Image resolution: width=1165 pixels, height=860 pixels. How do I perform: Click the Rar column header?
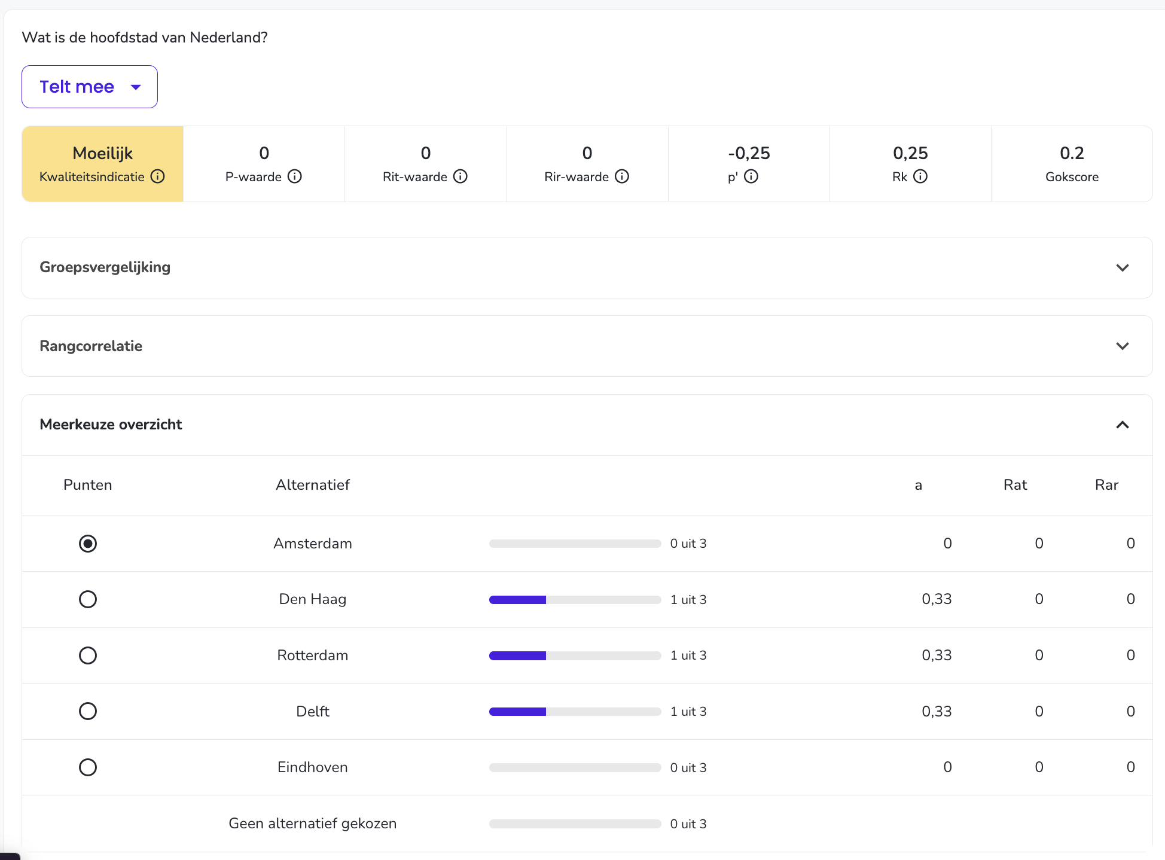[x=1106, y=485]
